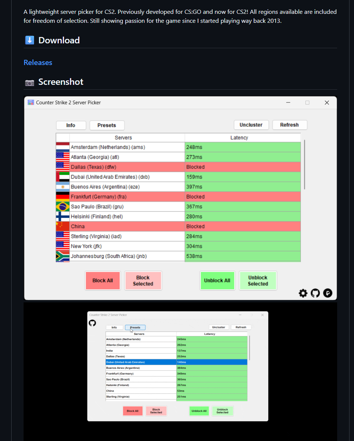The height and width of the screenshot is (441, 354).
Task: Click Refresh in the large screenshot
Action: pos(290,125)
